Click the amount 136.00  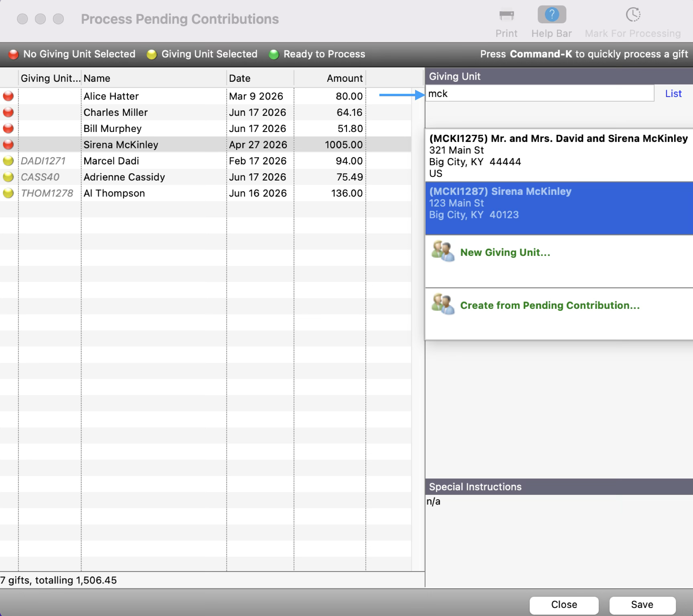point(347,193)
